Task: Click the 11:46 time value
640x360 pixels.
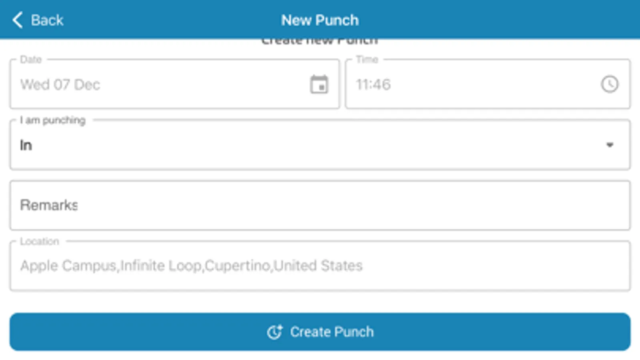Action: 373,85
